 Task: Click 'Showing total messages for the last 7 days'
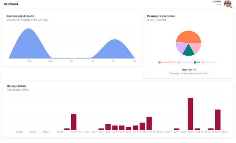click(27, 20)
